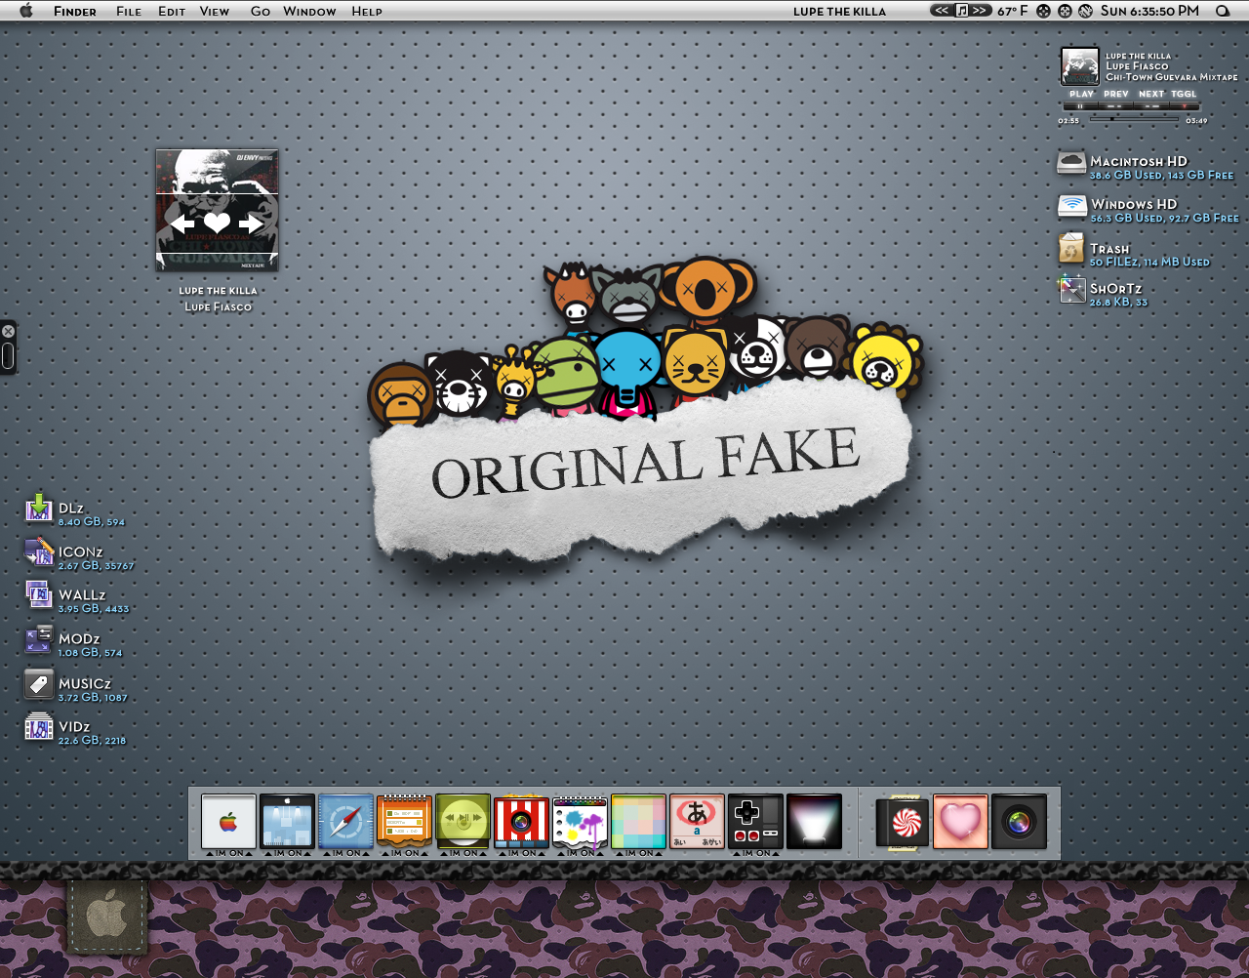Open the View menu
The height and width of the screenshot is (978, 1249).
click(215, 11)
